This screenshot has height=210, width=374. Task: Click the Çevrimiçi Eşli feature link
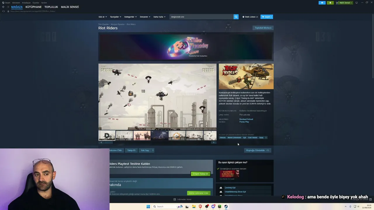pyautogui.click(x=230, y=188)
